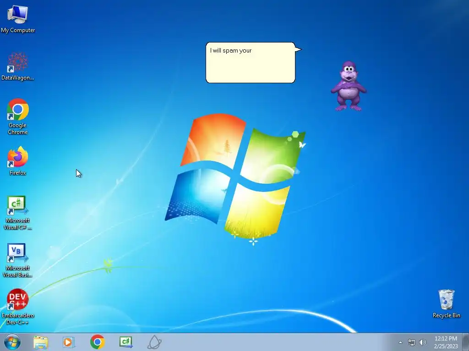Click the gray outline taskbar icon next to C#

click(154, 342)
